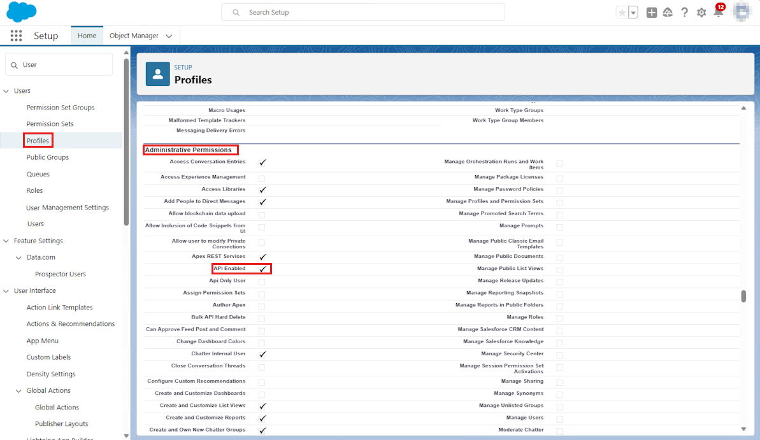Open the App Launcher grid icon
This screenshot has height=440, width=760.
(16, 36)
